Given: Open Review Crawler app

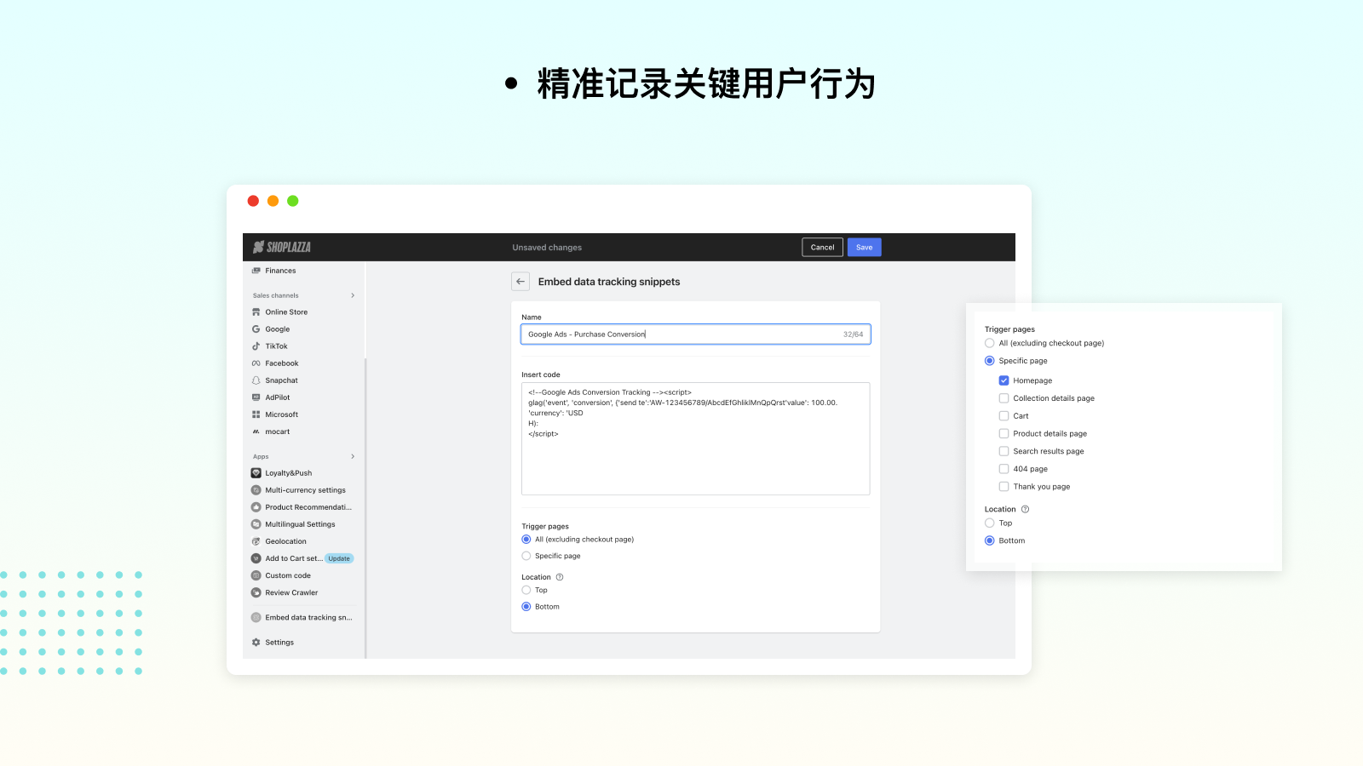Looking at the screenshot, I should pyautogui.click(x=291, y=592).
